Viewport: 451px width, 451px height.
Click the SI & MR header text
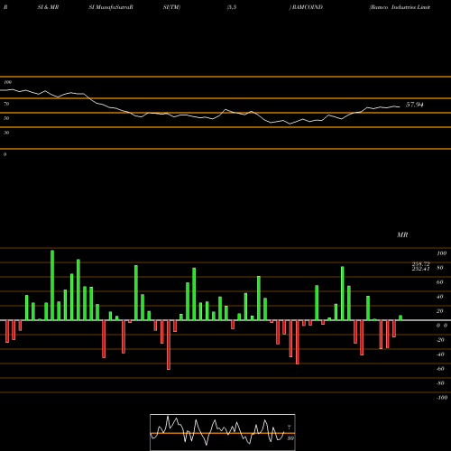pyautogui.click(x=48, y=7)
